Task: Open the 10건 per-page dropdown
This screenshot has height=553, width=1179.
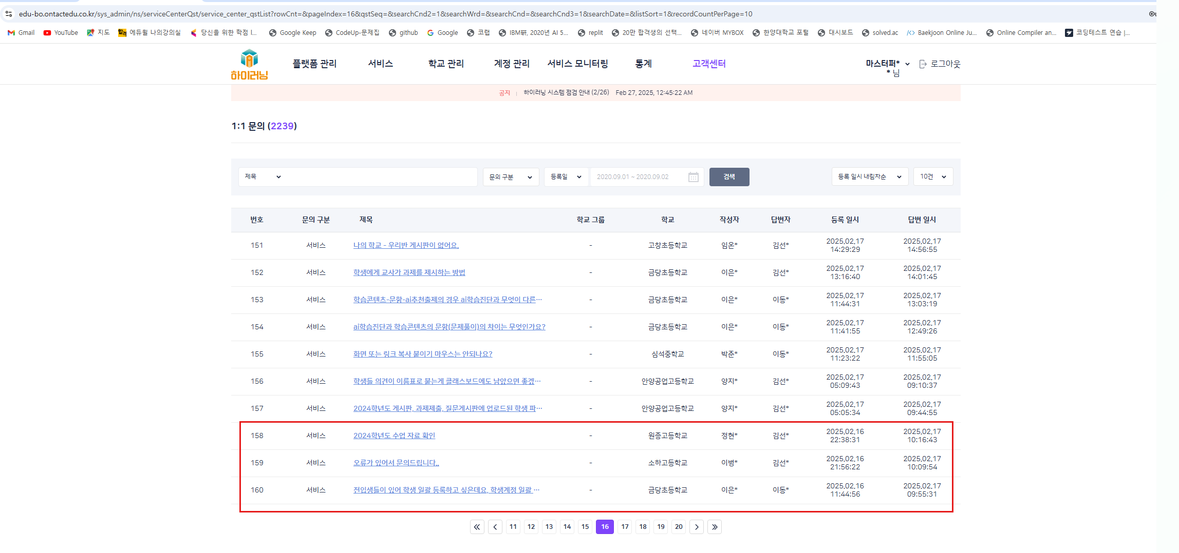Action: (933, 177)
